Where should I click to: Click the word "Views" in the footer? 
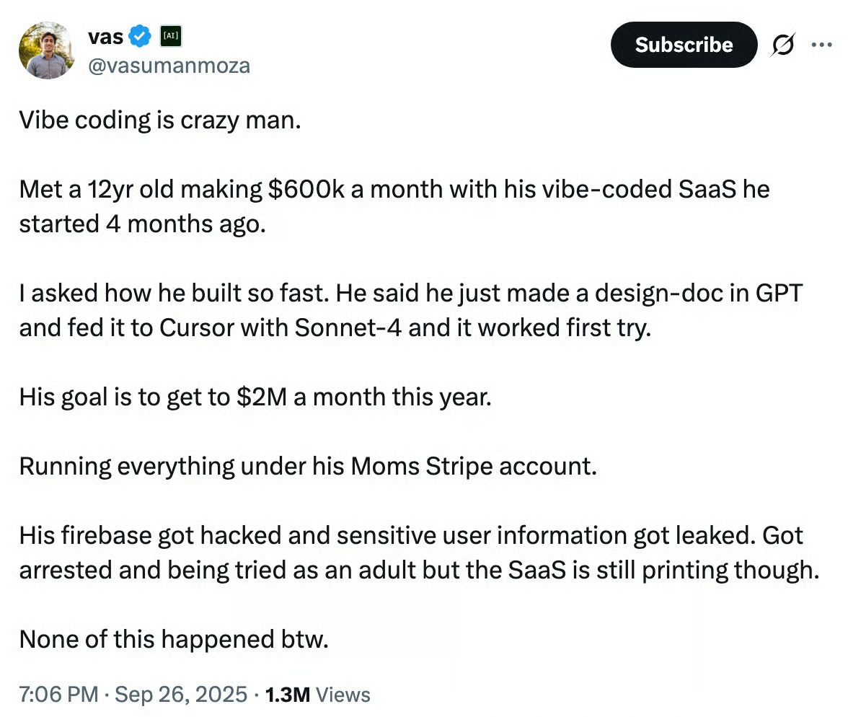click(x=343, y=695)
